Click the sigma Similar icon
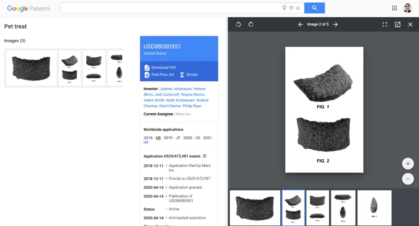The image size is (419, 226). 182,75
